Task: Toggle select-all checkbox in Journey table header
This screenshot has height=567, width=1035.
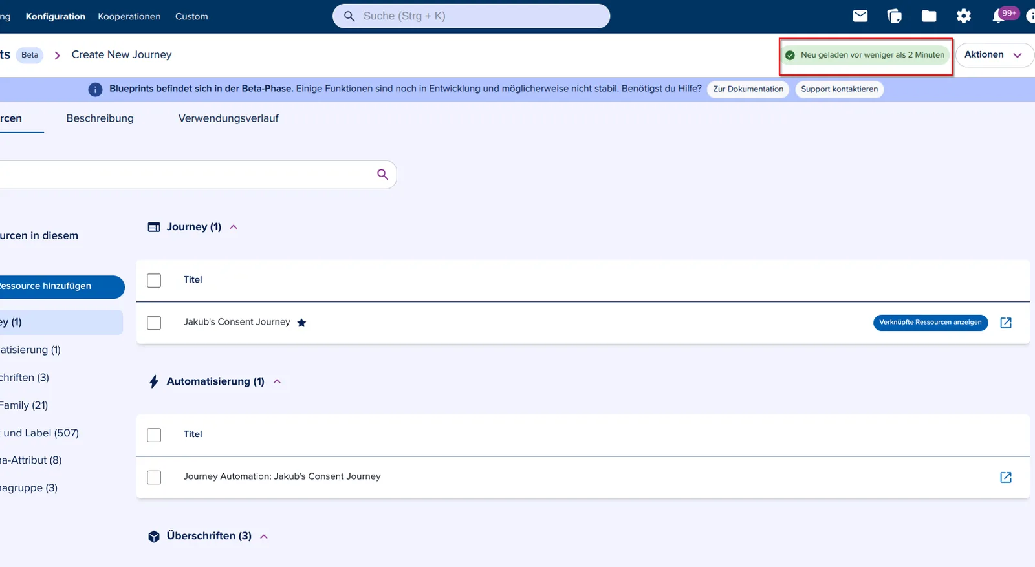Action: tap(154, 281)
